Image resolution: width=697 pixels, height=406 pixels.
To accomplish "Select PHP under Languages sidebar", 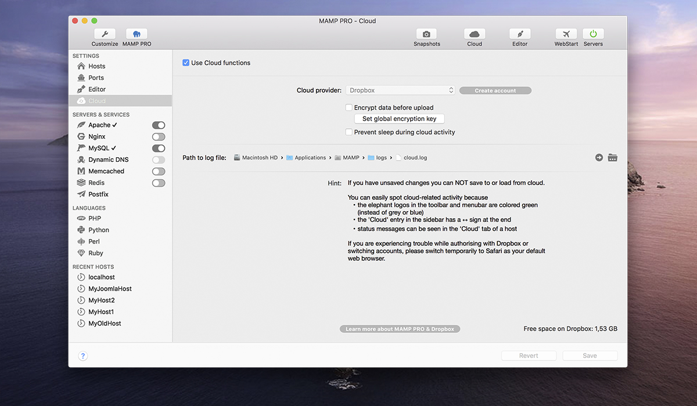I will [95, 219].
